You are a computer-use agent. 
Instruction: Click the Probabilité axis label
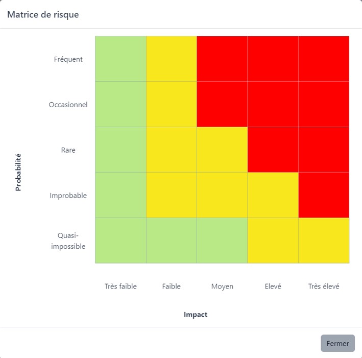pyautogui.click(x=18, y=173)
